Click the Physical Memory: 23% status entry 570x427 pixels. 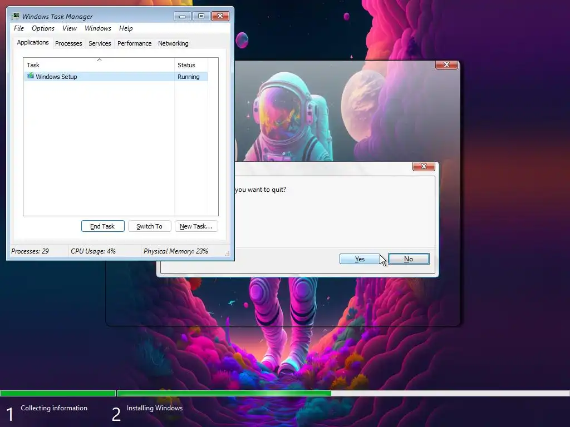tap(175, 251)
